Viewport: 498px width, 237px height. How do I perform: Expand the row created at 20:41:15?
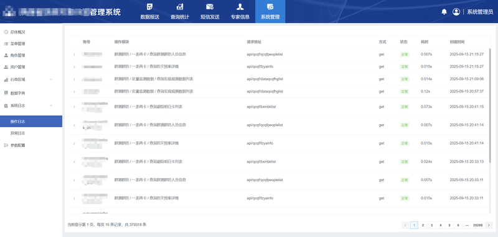click(74, 107)
